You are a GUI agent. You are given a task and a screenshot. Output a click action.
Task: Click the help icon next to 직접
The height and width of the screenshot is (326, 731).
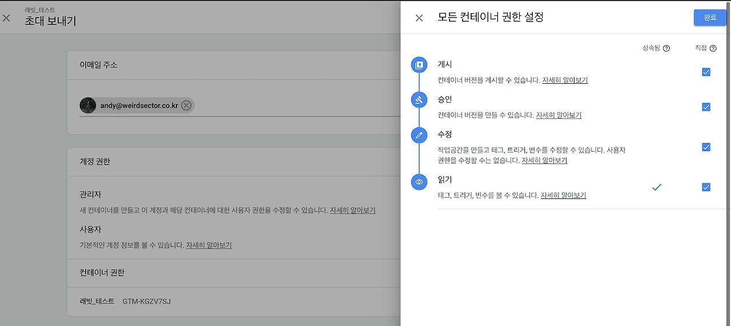(713, 48)
